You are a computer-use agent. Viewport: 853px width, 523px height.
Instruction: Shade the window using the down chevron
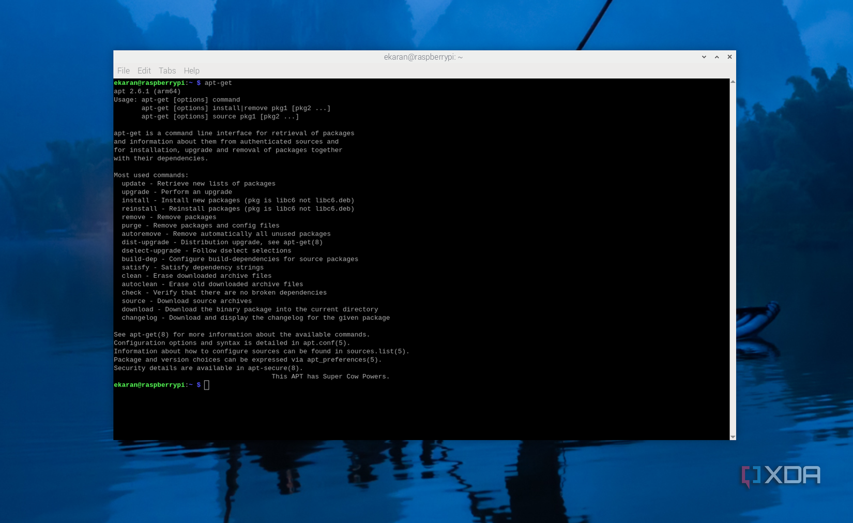(704, 57)
